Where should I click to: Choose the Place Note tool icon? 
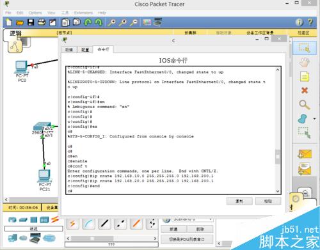[305, 76]
